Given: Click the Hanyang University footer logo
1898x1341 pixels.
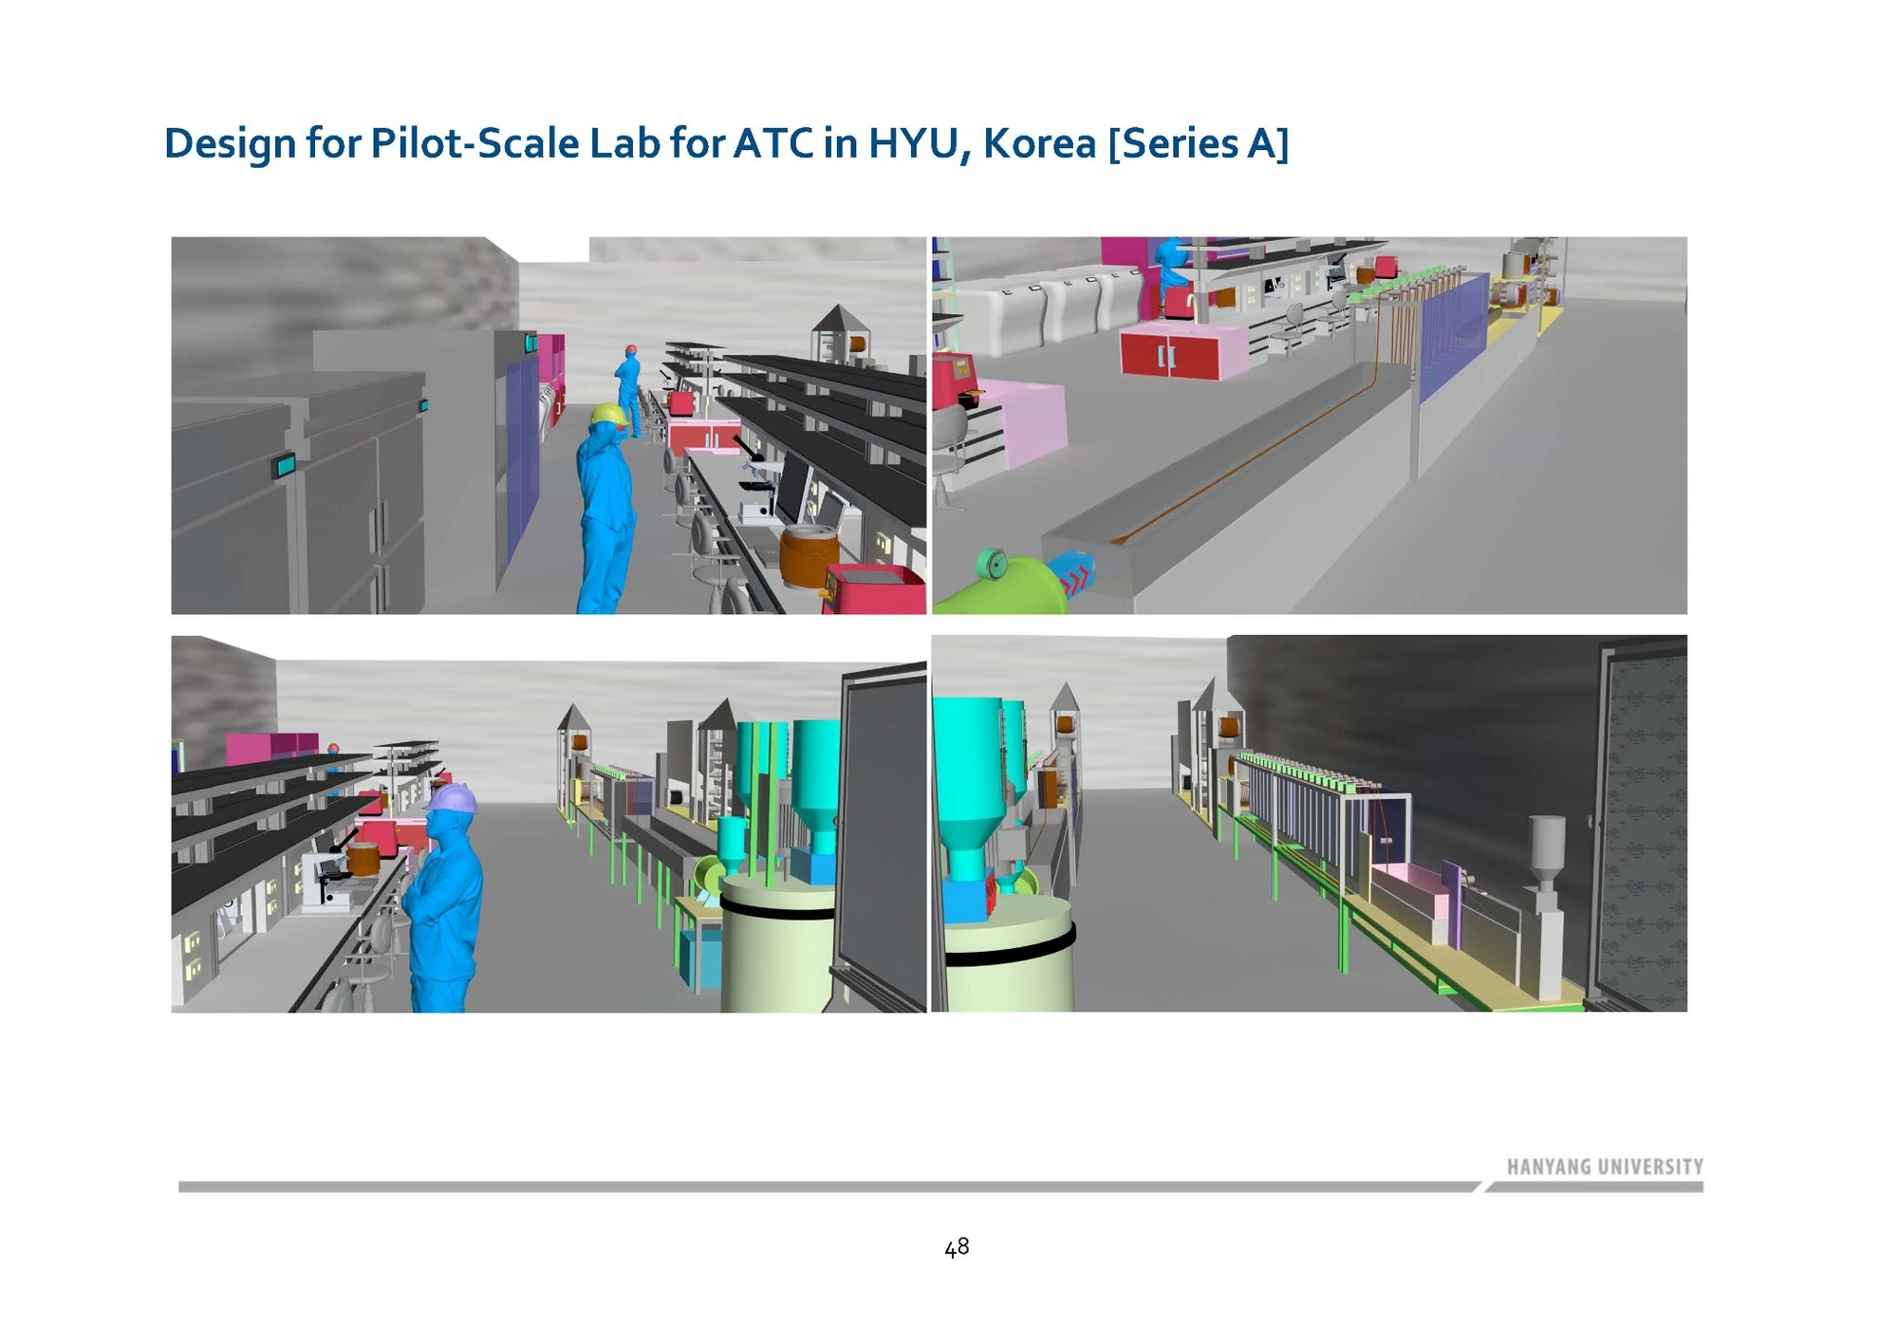Looking at the screenshot, I should pyautogui.click(x=1604, y=1166).
